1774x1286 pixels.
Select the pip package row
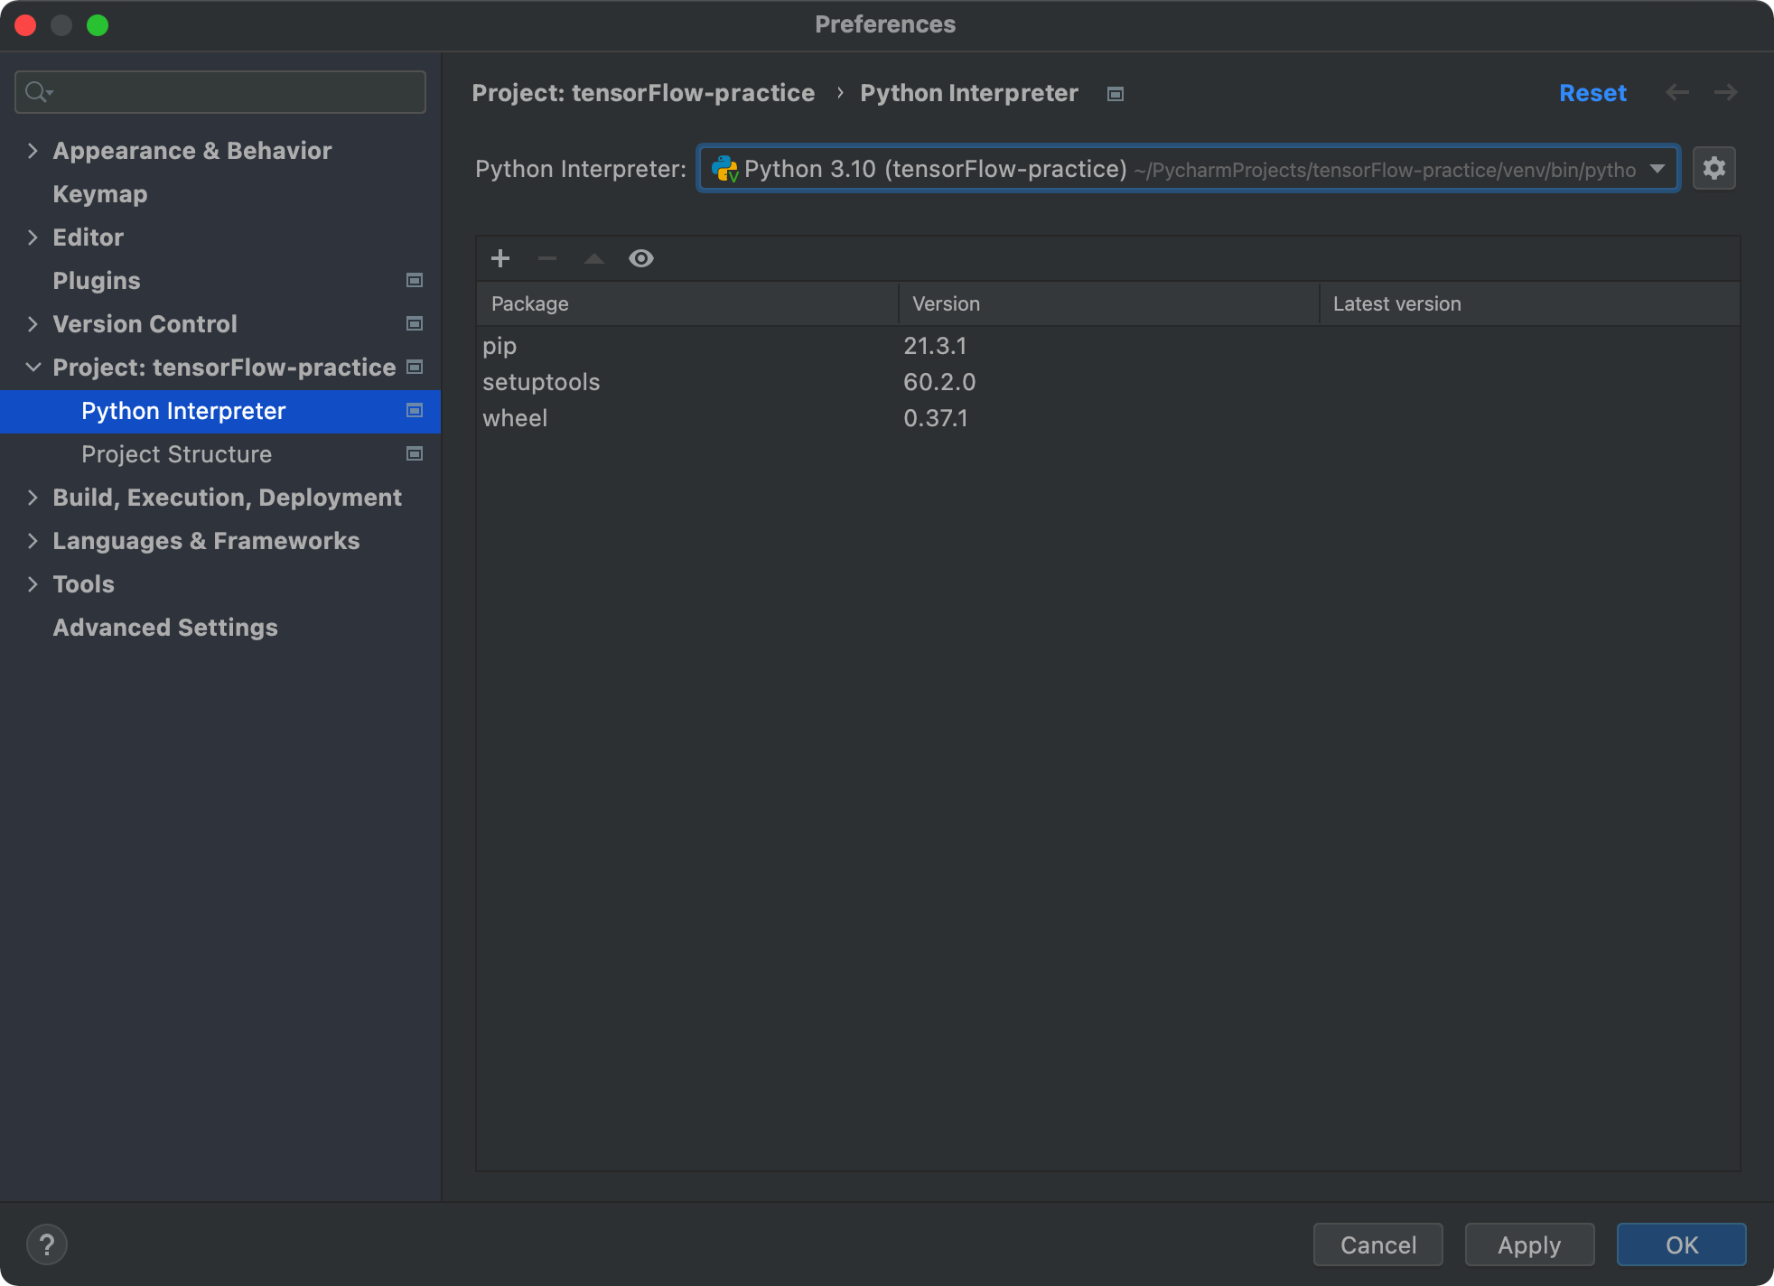click(688, 344)
